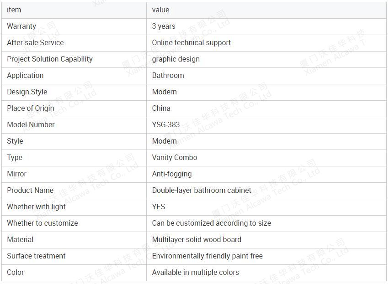Click 'Online technical support' value
The height and width of the screenshot is (284, 389).
tap(191, 42)
